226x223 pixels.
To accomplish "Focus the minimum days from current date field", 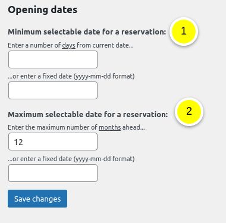I will [x=53, y=59].
